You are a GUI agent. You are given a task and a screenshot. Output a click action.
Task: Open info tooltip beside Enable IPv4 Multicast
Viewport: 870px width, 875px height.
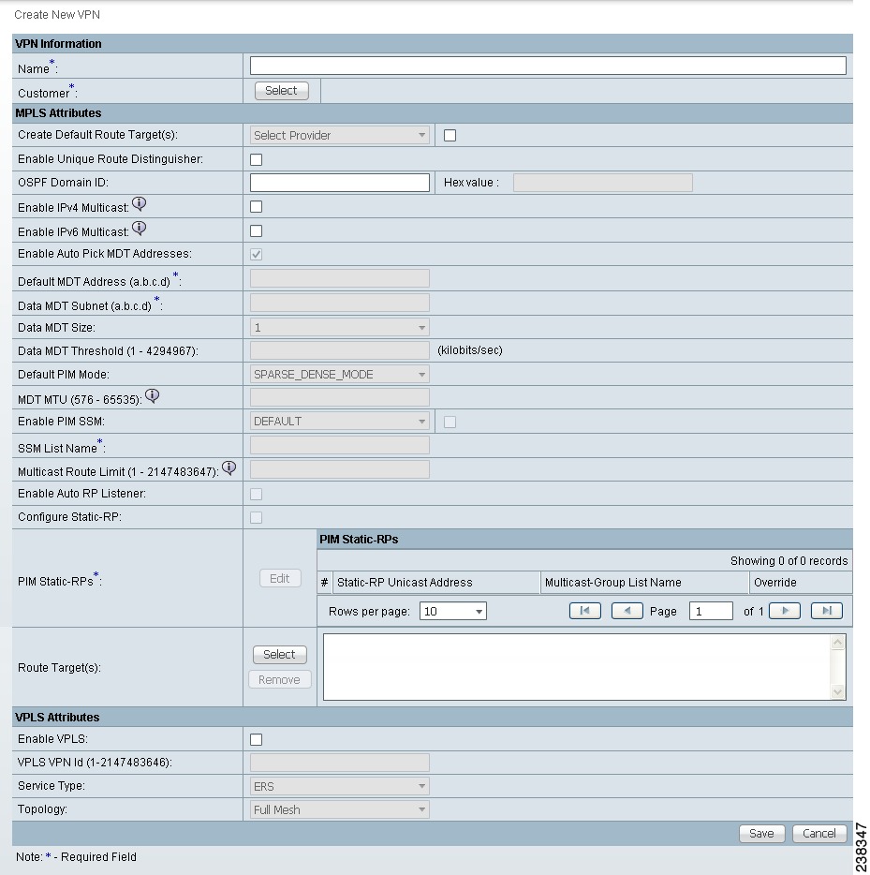[139, 204]
